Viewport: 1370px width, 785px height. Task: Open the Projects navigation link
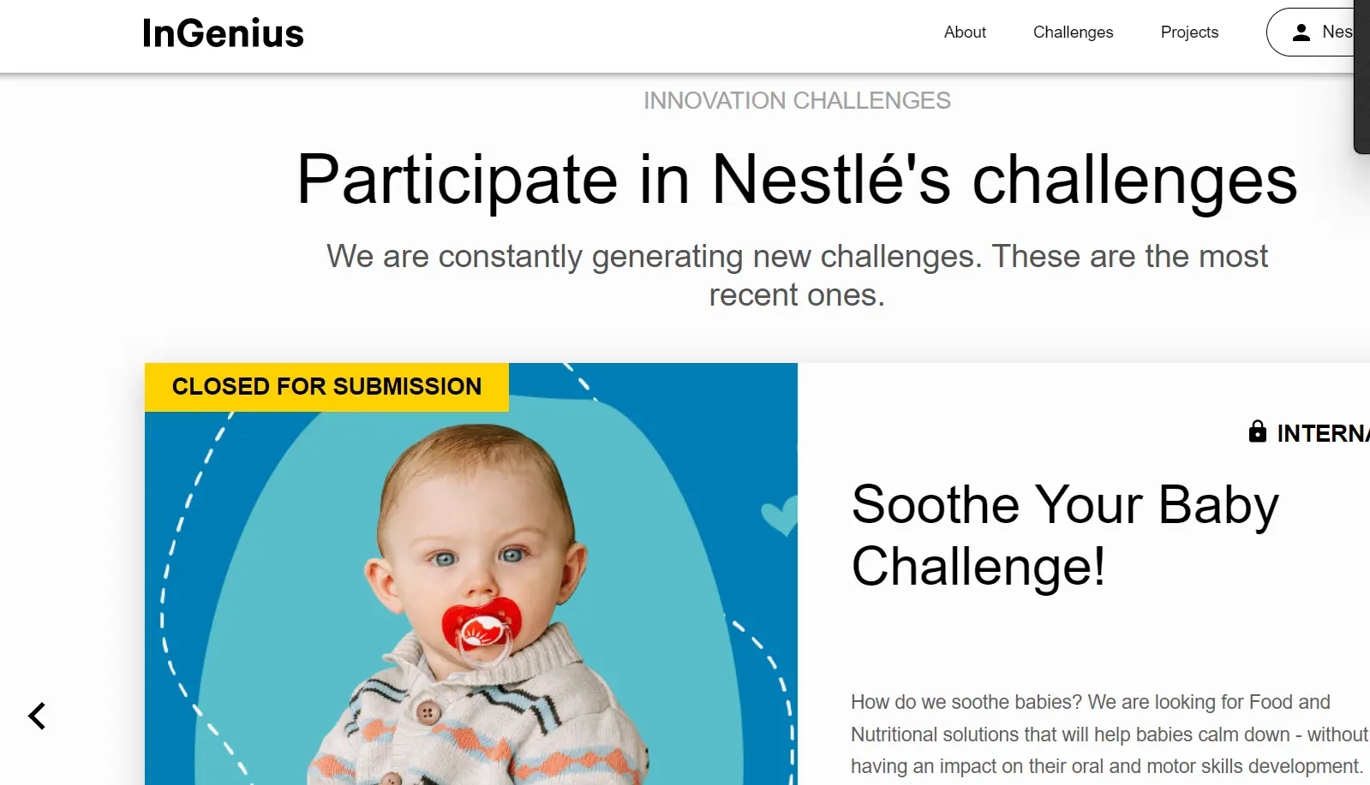point(1189,33)
